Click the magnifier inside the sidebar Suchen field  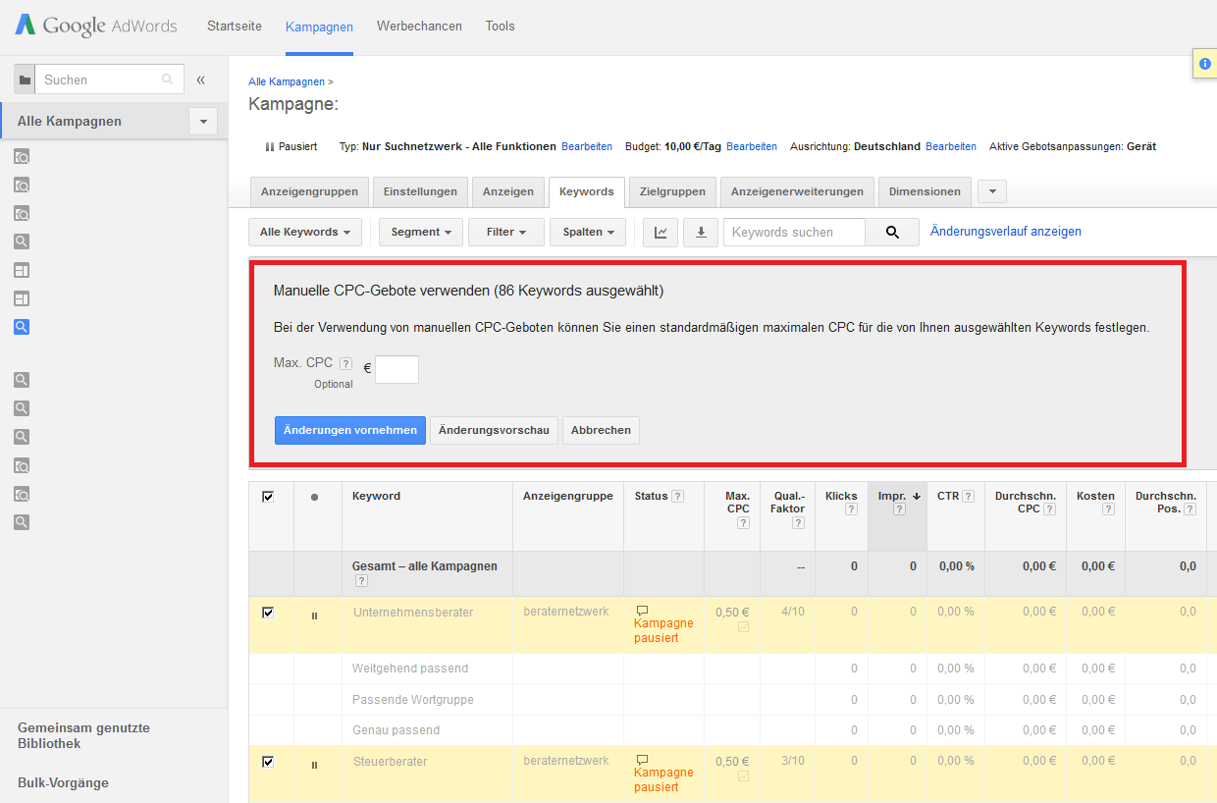pos(168,80)
